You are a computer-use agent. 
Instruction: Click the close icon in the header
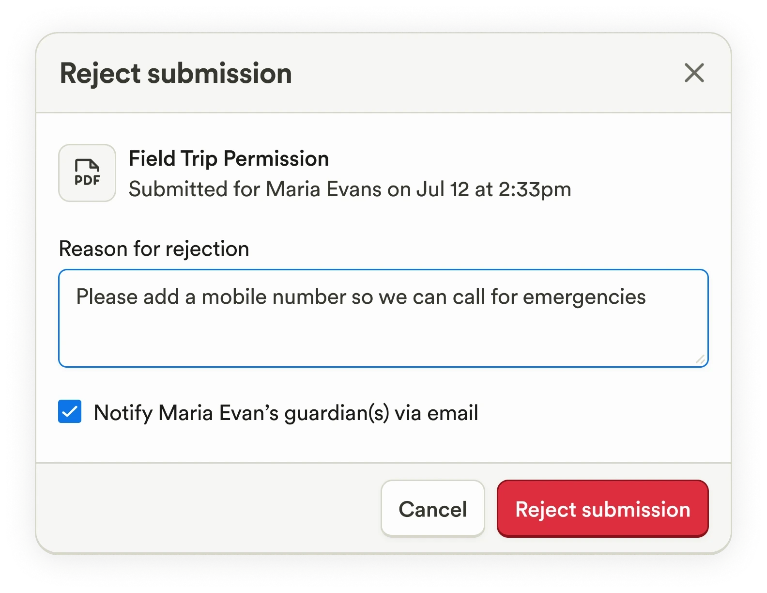point(694,74)
